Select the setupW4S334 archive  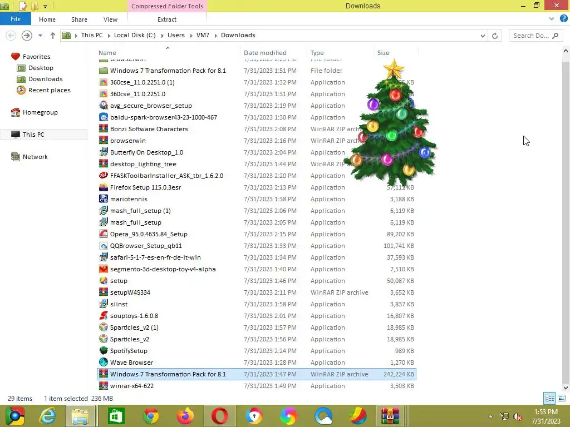(130, 292)
